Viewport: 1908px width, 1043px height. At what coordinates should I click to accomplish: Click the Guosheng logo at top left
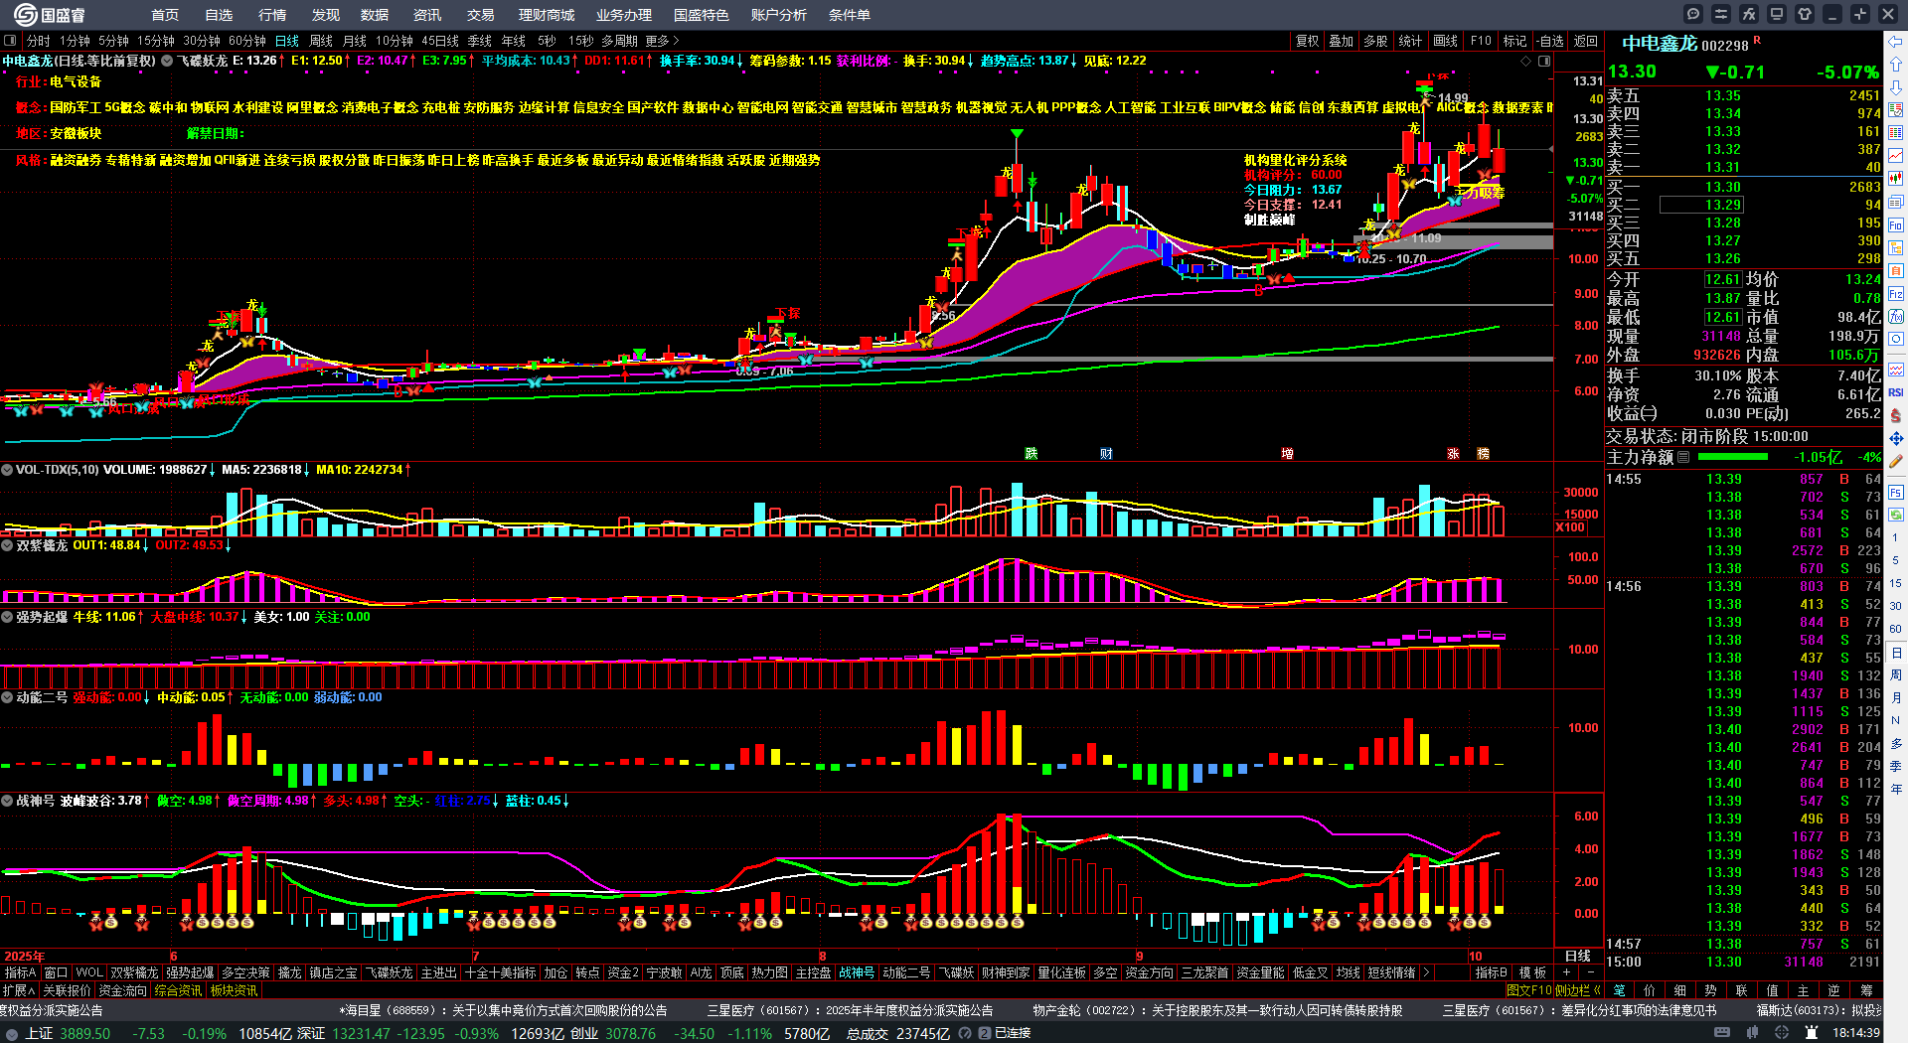tap(50, 14)
